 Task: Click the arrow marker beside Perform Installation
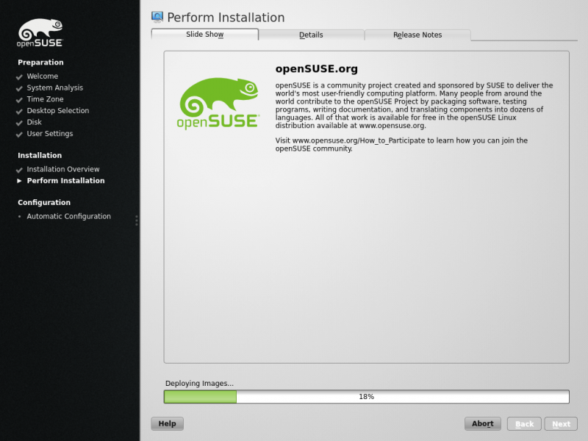point(19,181)
